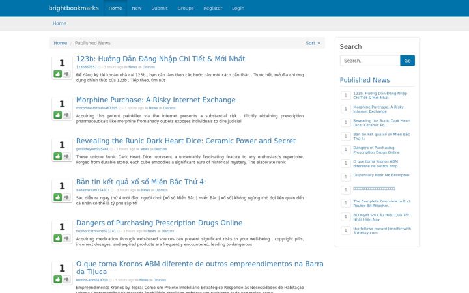Click vote count box beside Dispensary Near Me Brampton
469x293 pixels.
(x=346, y=176)
